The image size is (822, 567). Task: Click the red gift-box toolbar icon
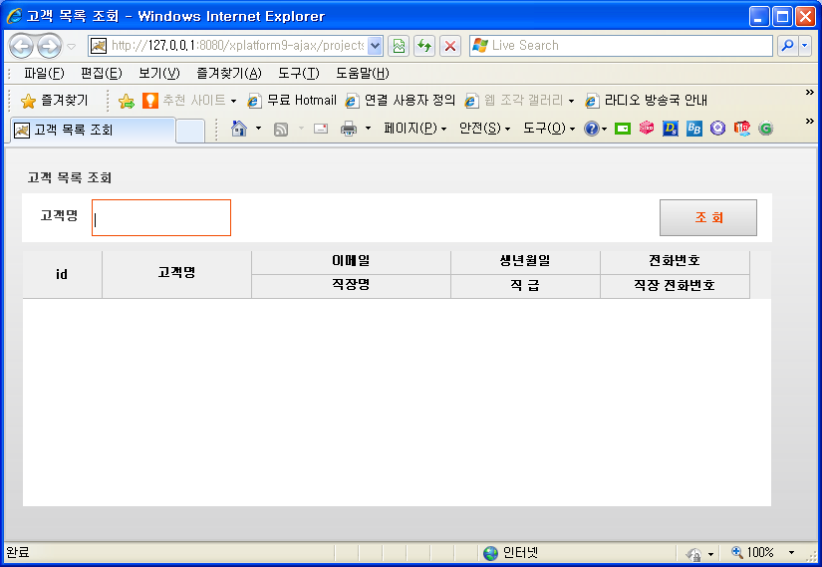pyautogui.click(x=741, y=129)
